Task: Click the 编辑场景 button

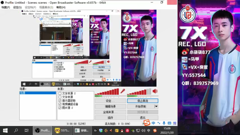Action: 110,106
